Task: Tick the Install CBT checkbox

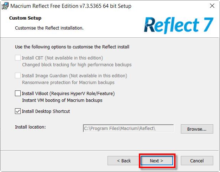Action: 18,58
